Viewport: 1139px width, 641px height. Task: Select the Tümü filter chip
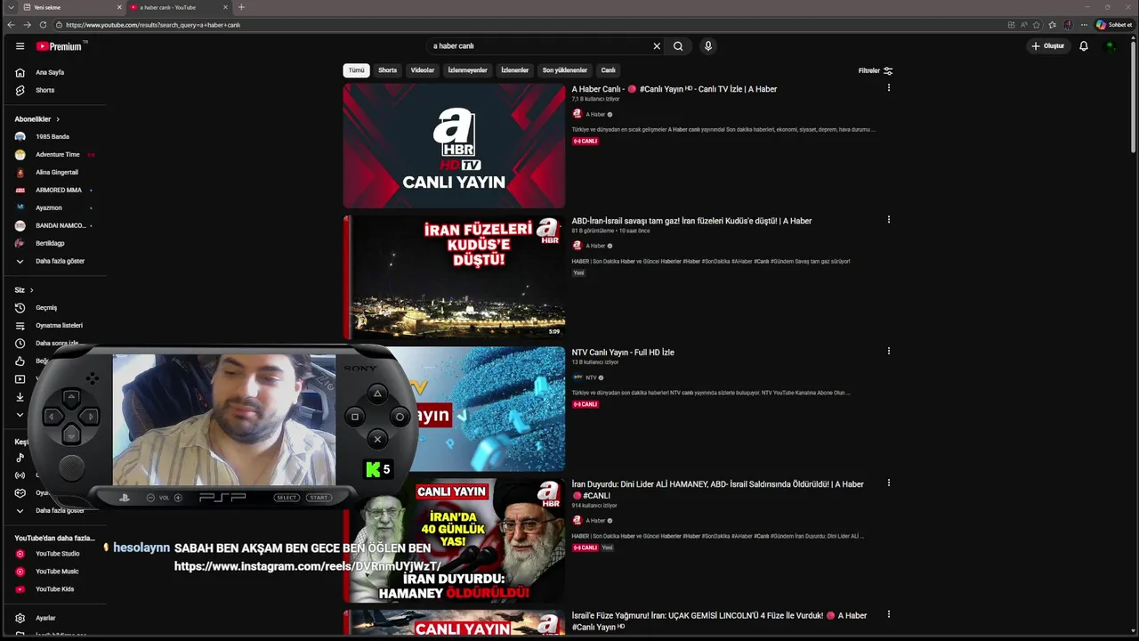pyautogui.click(x=356, y=70)
